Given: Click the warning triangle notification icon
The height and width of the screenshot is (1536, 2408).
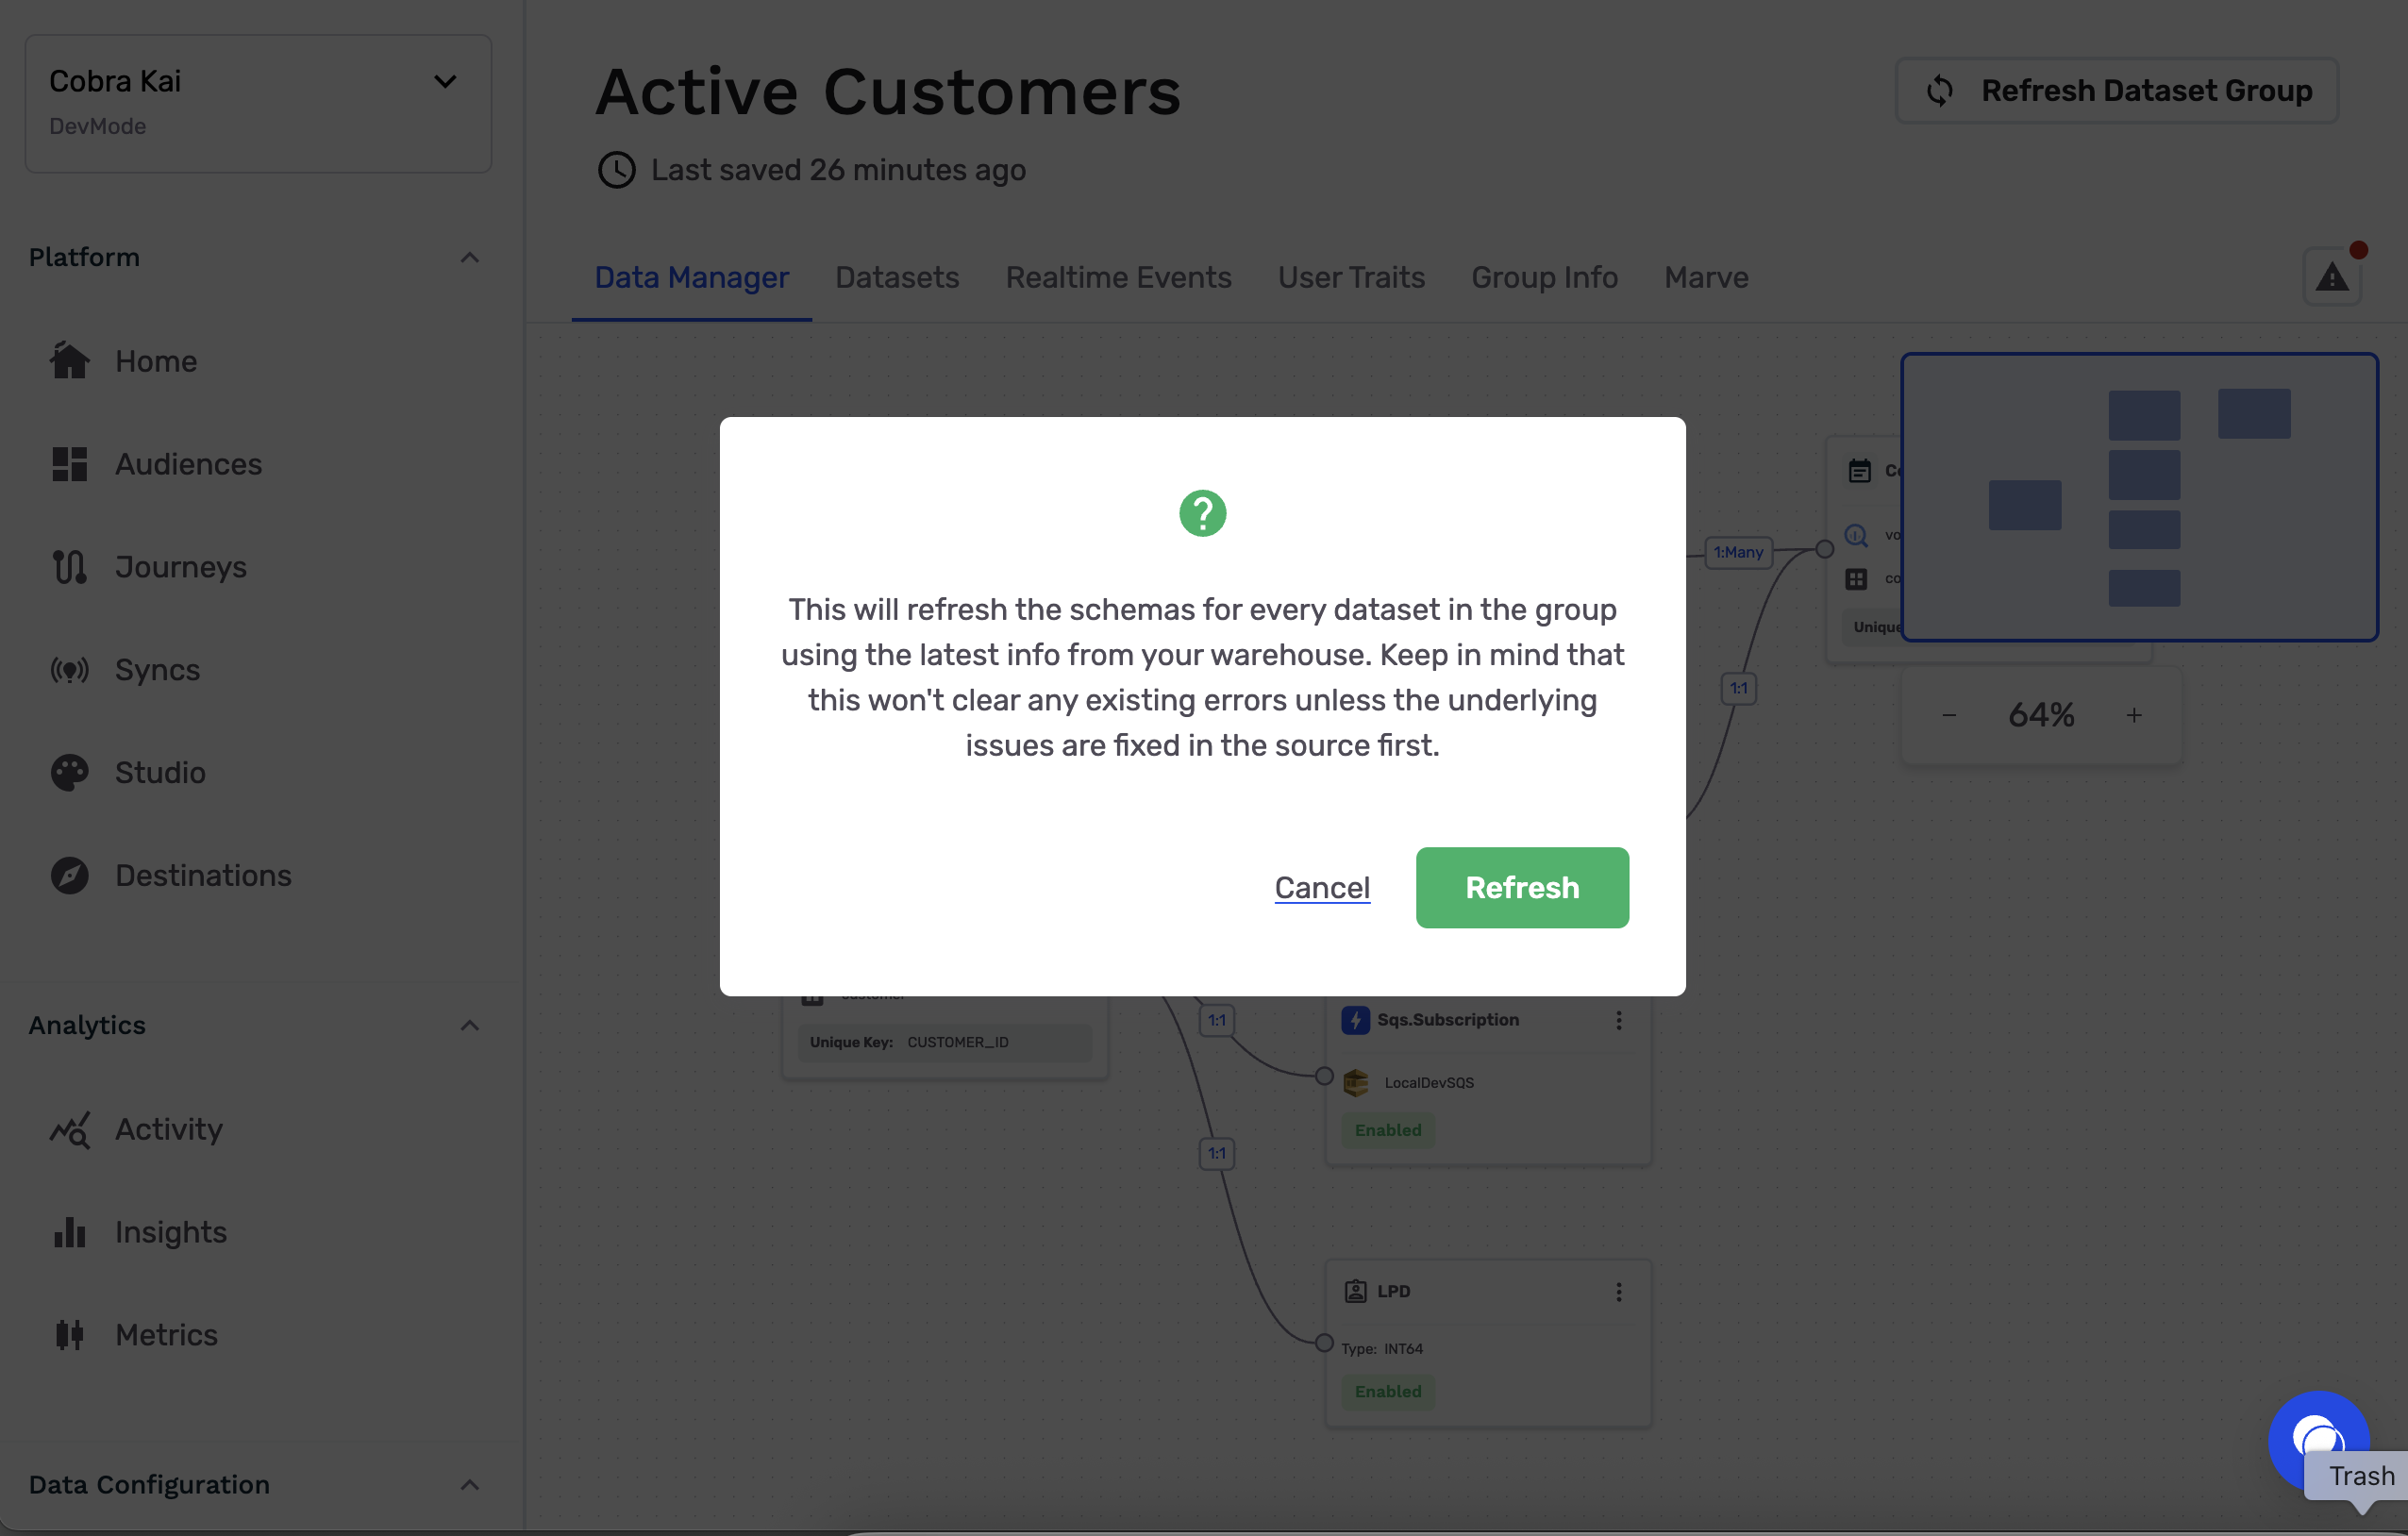Looking at the screenshot, I should (2332, 276).
